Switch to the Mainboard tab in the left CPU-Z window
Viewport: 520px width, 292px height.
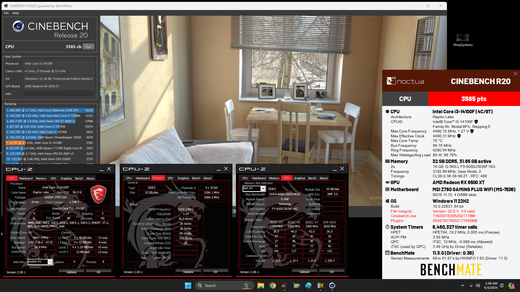pyautogui.click(x=26, y=178)
